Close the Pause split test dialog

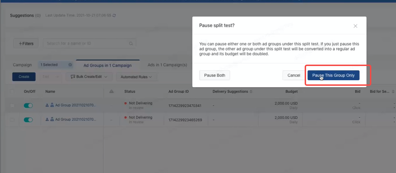click(355, 26)
